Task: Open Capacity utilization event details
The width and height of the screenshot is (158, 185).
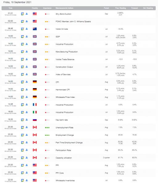Action: [64, 158]
